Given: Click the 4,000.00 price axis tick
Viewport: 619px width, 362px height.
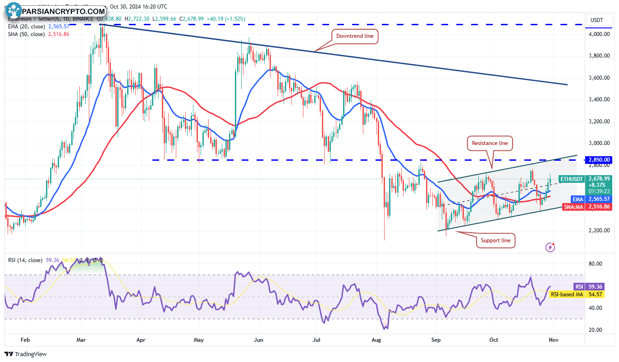Looking at the screenshot, I should [x=599, y=34].
